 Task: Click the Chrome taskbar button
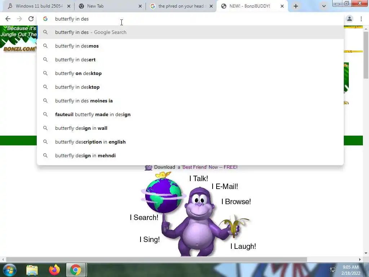click(x=76, y=270)
